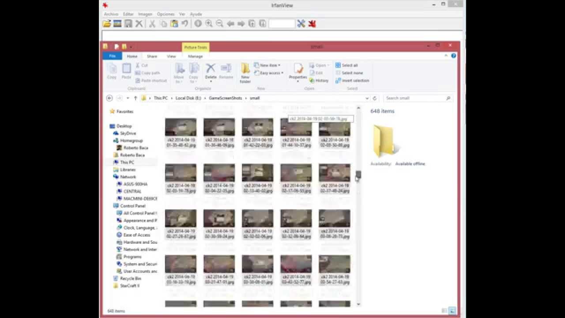Open Editar menu in IrfanView
Image resolution: width=565 pixels, height=318 pixels.
point(128,14)
